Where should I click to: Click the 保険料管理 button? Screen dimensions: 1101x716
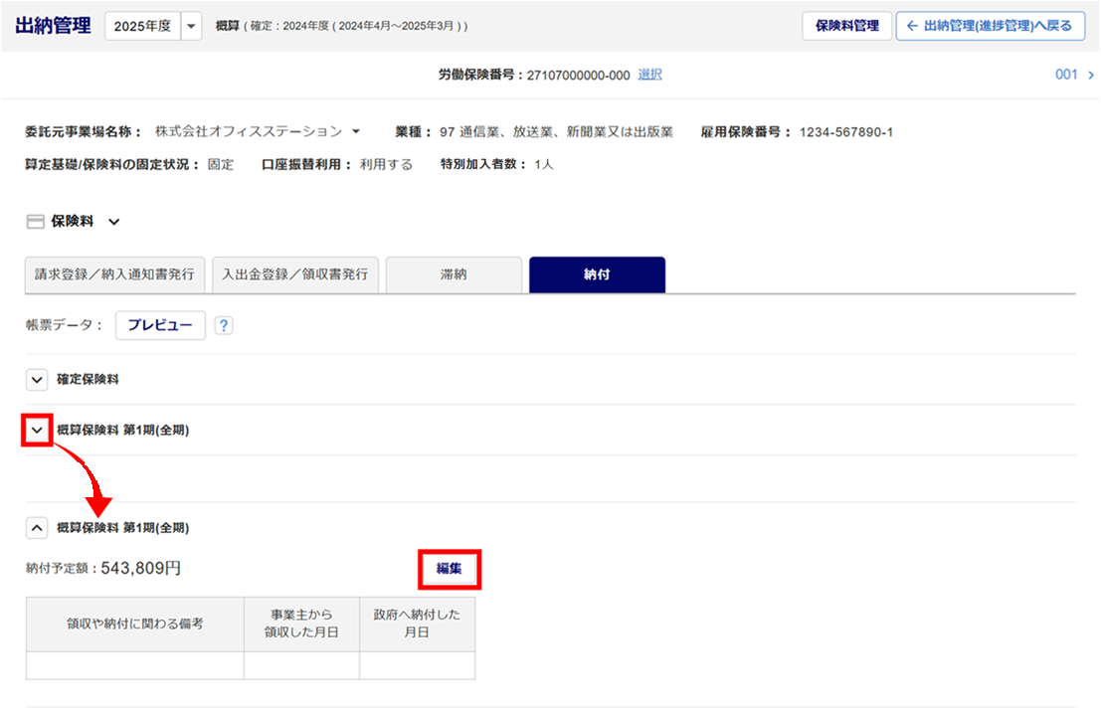pos(846,26)
